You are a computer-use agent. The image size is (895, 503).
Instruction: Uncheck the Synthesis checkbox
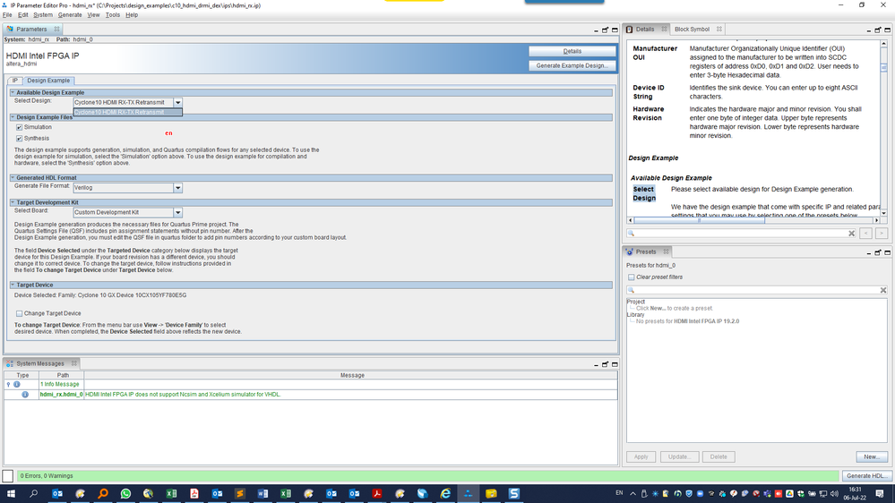(20, 139)
